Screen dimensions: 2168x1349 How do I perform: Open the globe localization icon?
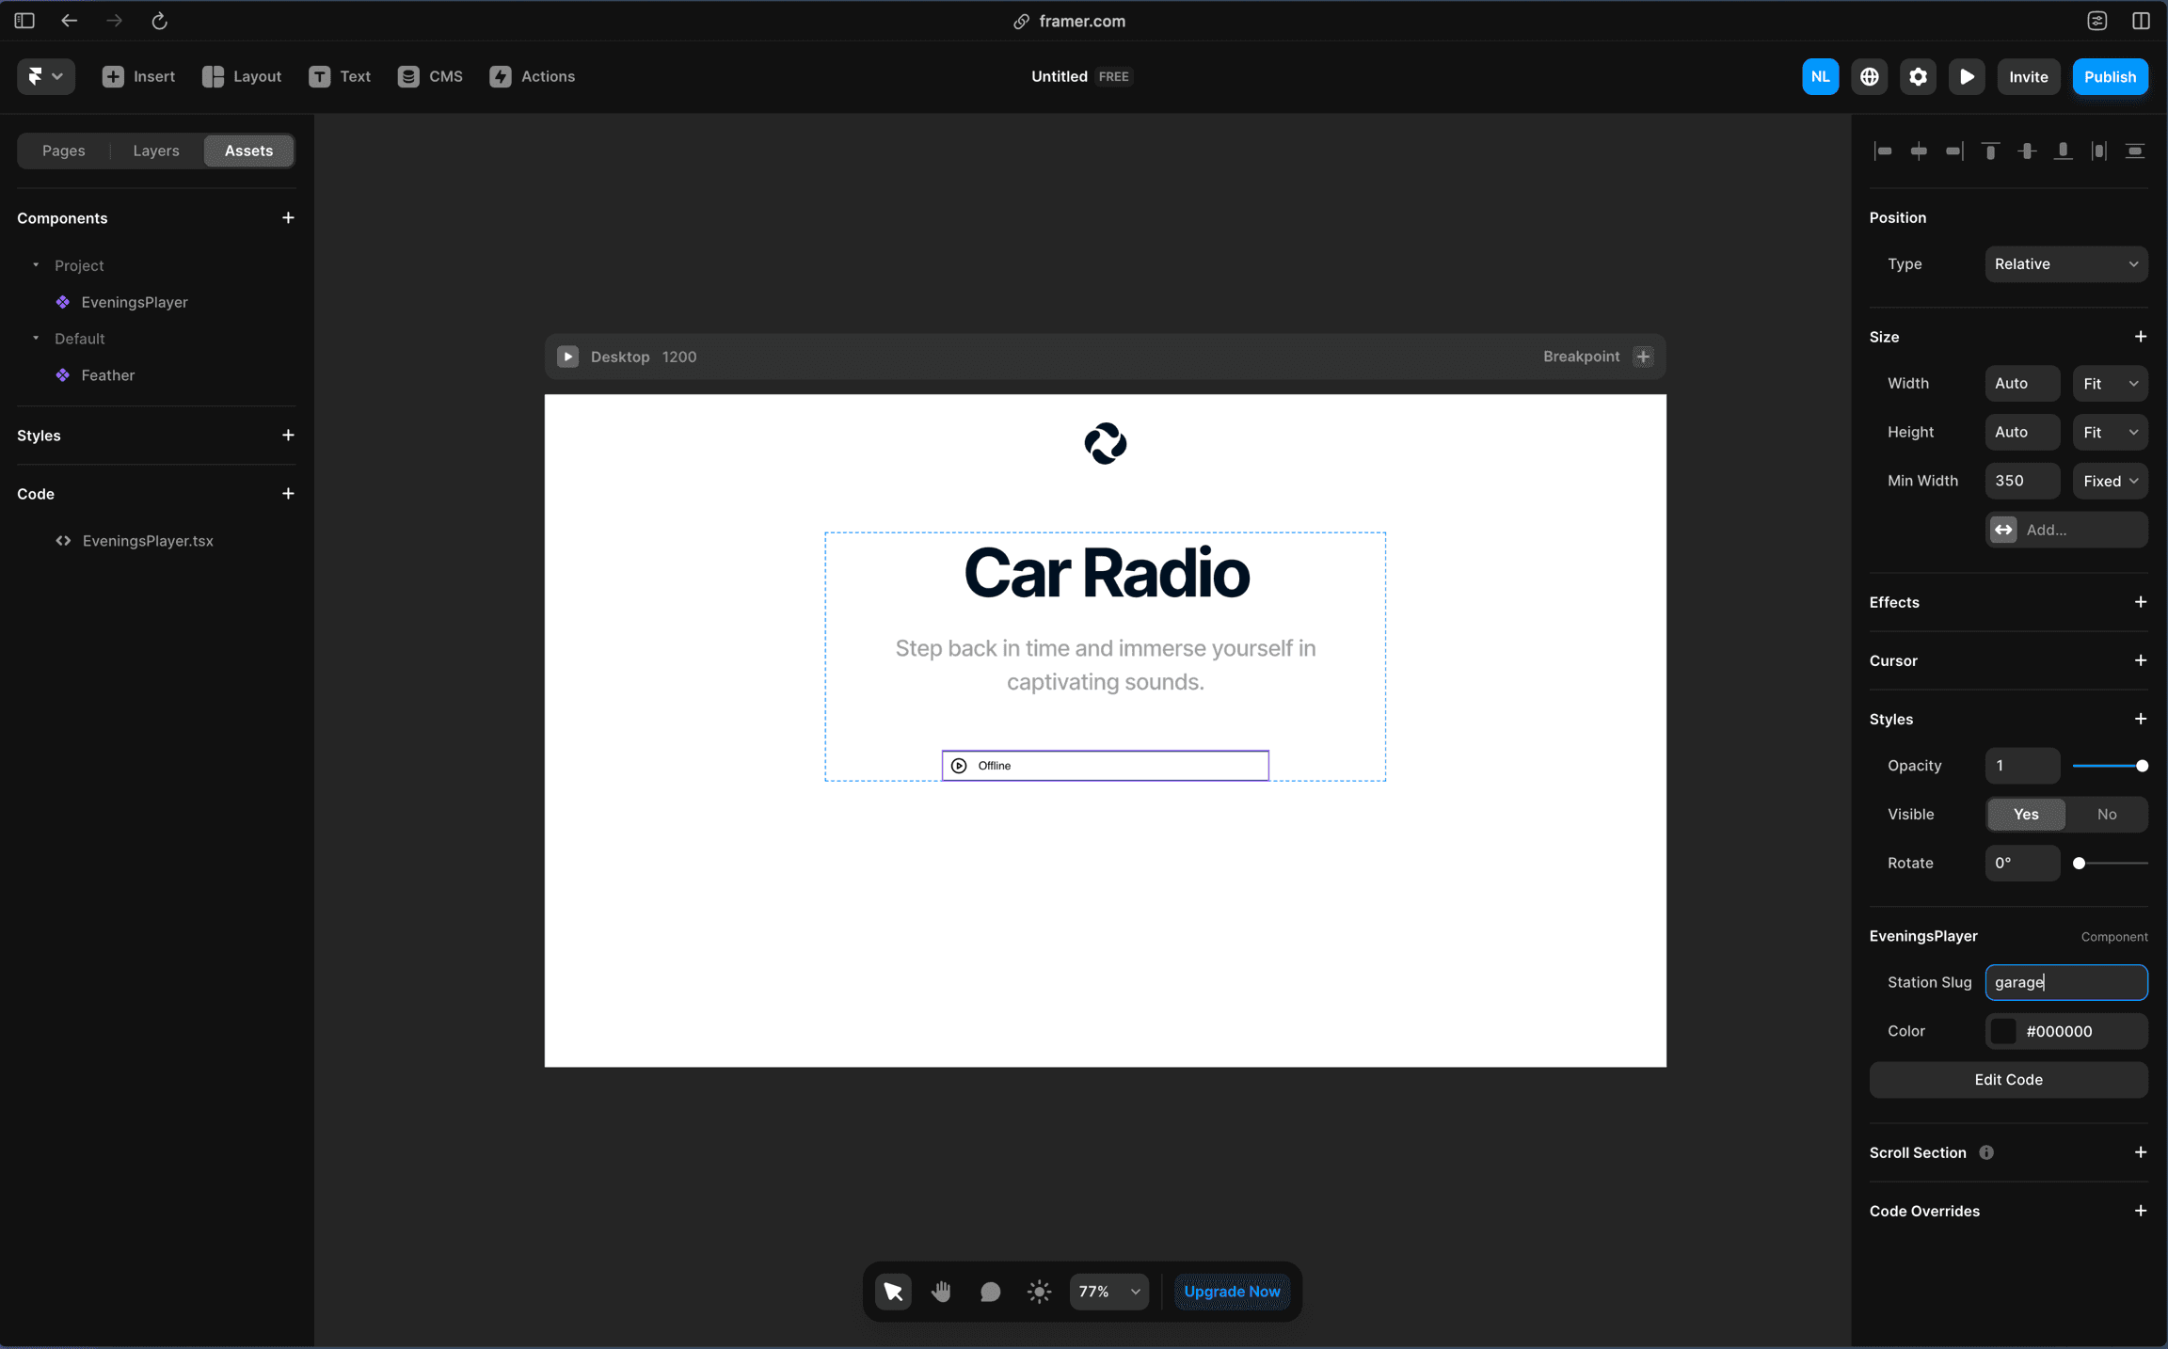(1870, 76)
